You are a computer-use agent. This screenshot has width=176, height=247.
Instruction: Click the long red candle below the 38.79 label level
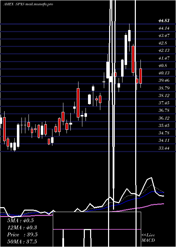coord(78,103)
